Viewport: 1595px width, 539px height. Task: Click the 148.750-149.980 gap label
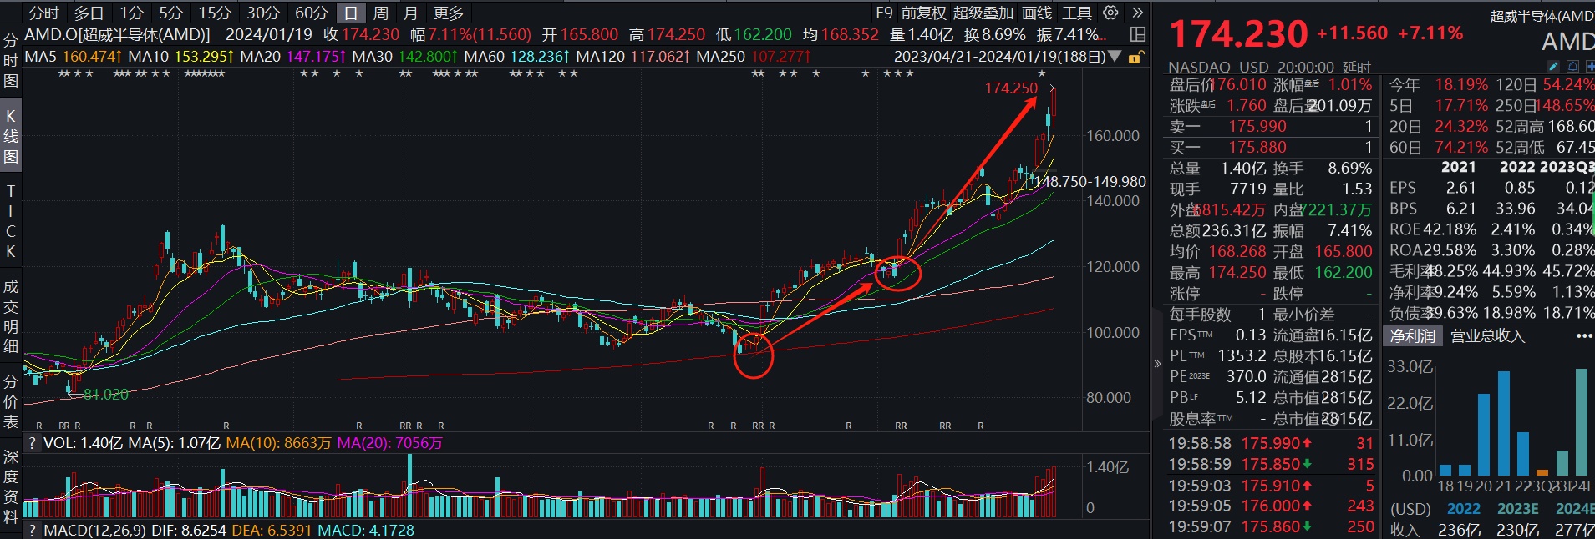(x=1090, y=181)
